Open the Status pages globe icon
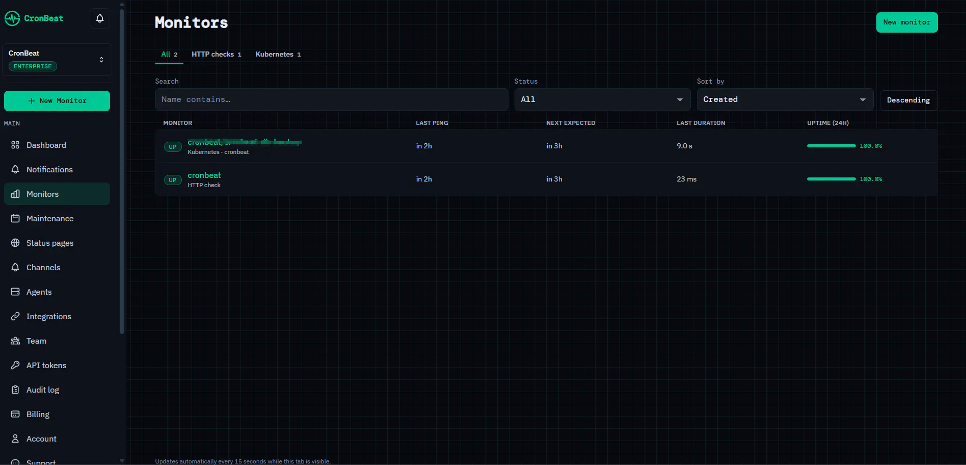 pyautogui.click(x=15, y=243)
